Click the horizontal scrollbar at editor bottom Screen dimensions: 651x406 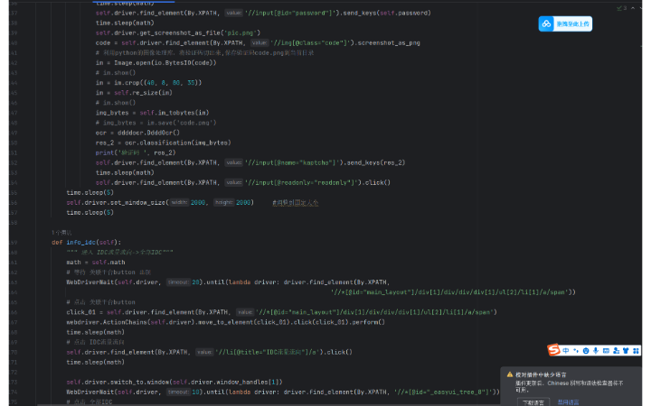click(269, 405)
